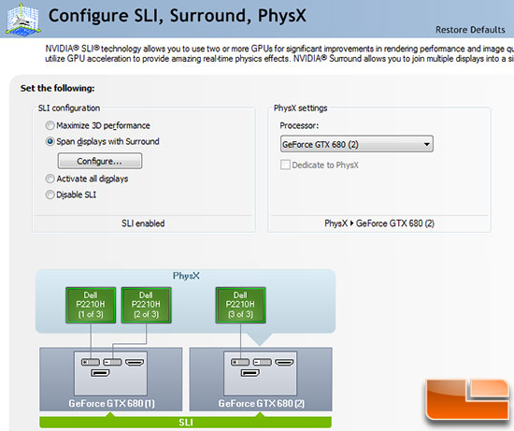
Task: Select Span displays with Surround option
Action: tap(50, 142)
